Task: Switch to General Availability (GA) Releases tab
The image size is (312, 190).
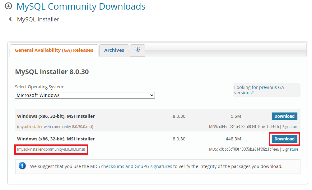Action: pos(54,51)
